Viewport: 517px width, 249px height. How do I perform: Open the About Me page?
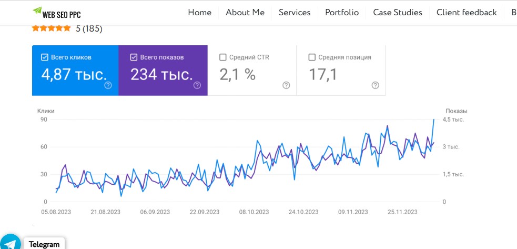pyautogui.click(x=245, y=13)
